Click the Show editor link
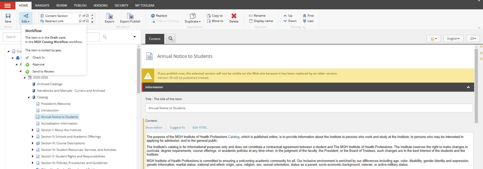483x169 pixels. tap(154, 128)
